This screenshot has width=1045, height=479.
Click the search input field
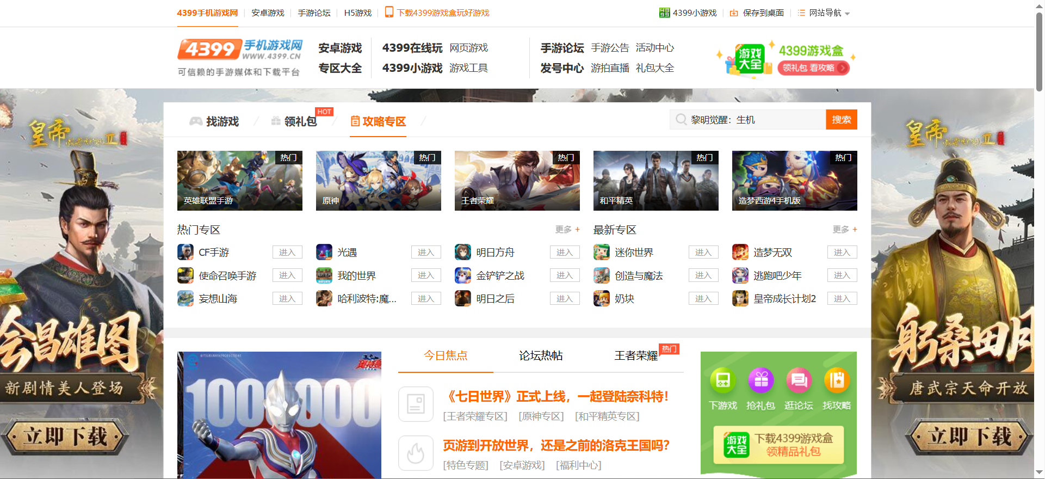(x=748, y=120)
